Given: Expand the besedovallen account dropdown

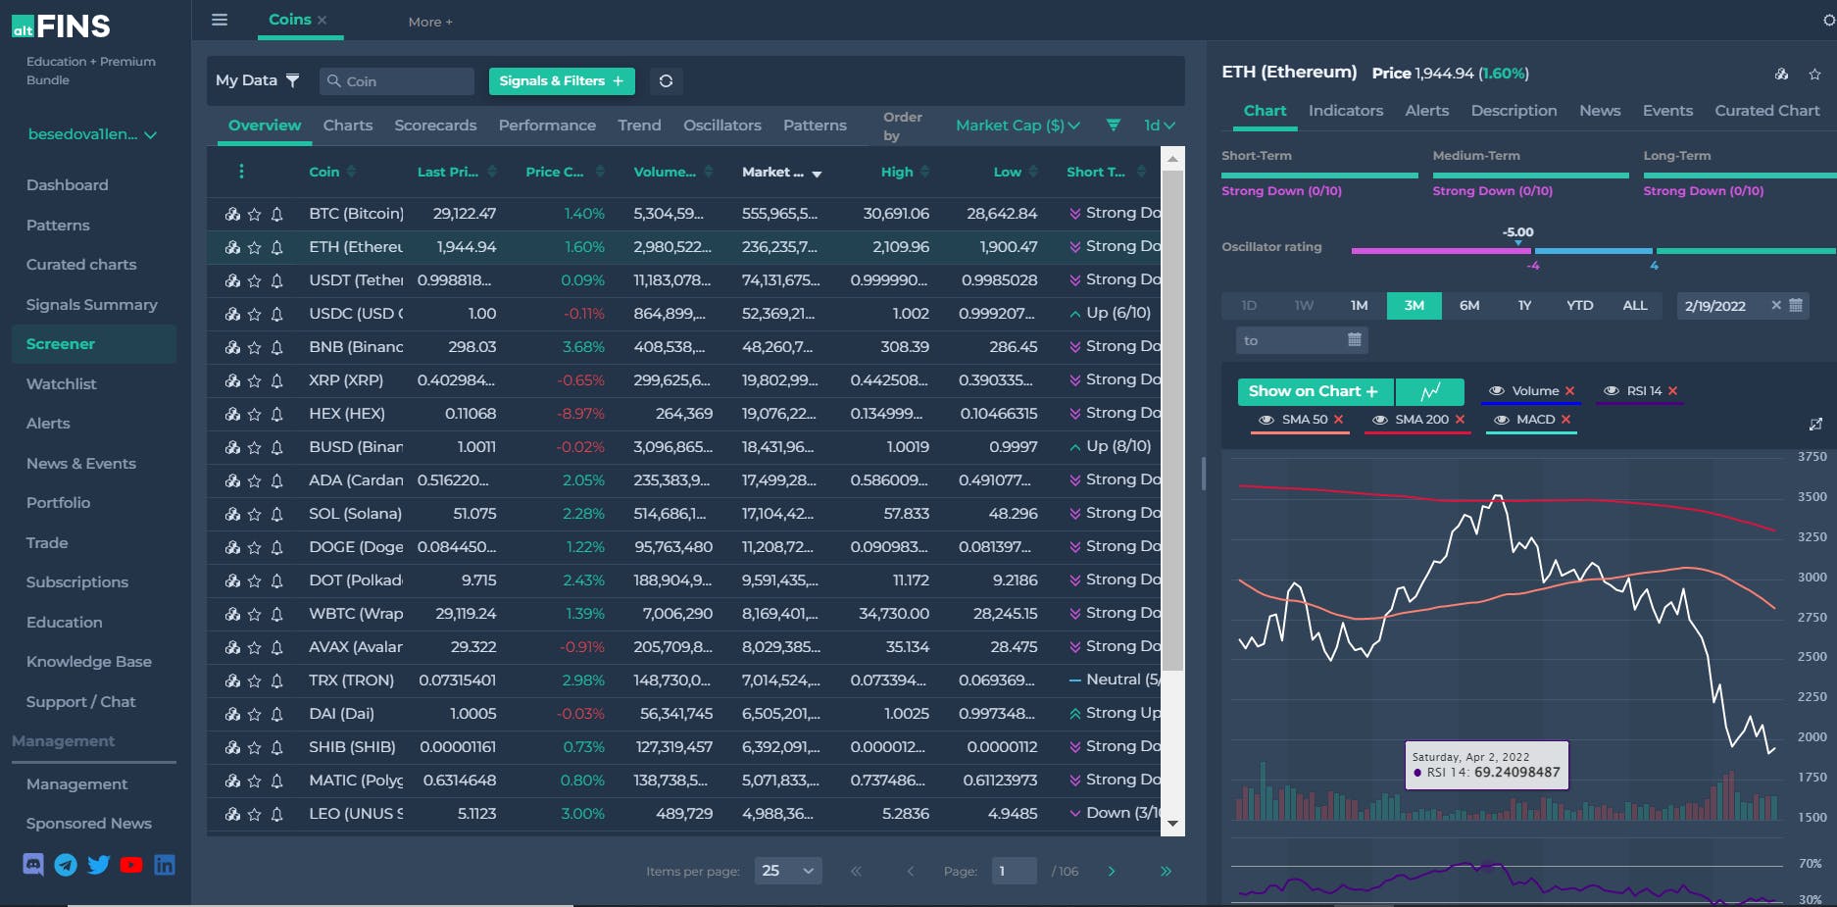Looking at the screenshot, I should [x=92, y=134].
